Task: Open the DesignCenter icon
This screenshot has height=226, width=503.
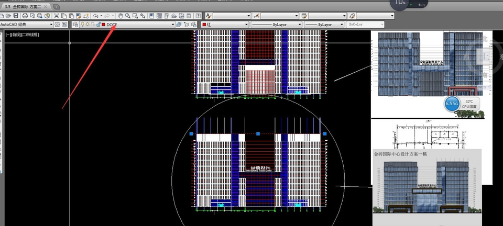Action: [159, 16]
